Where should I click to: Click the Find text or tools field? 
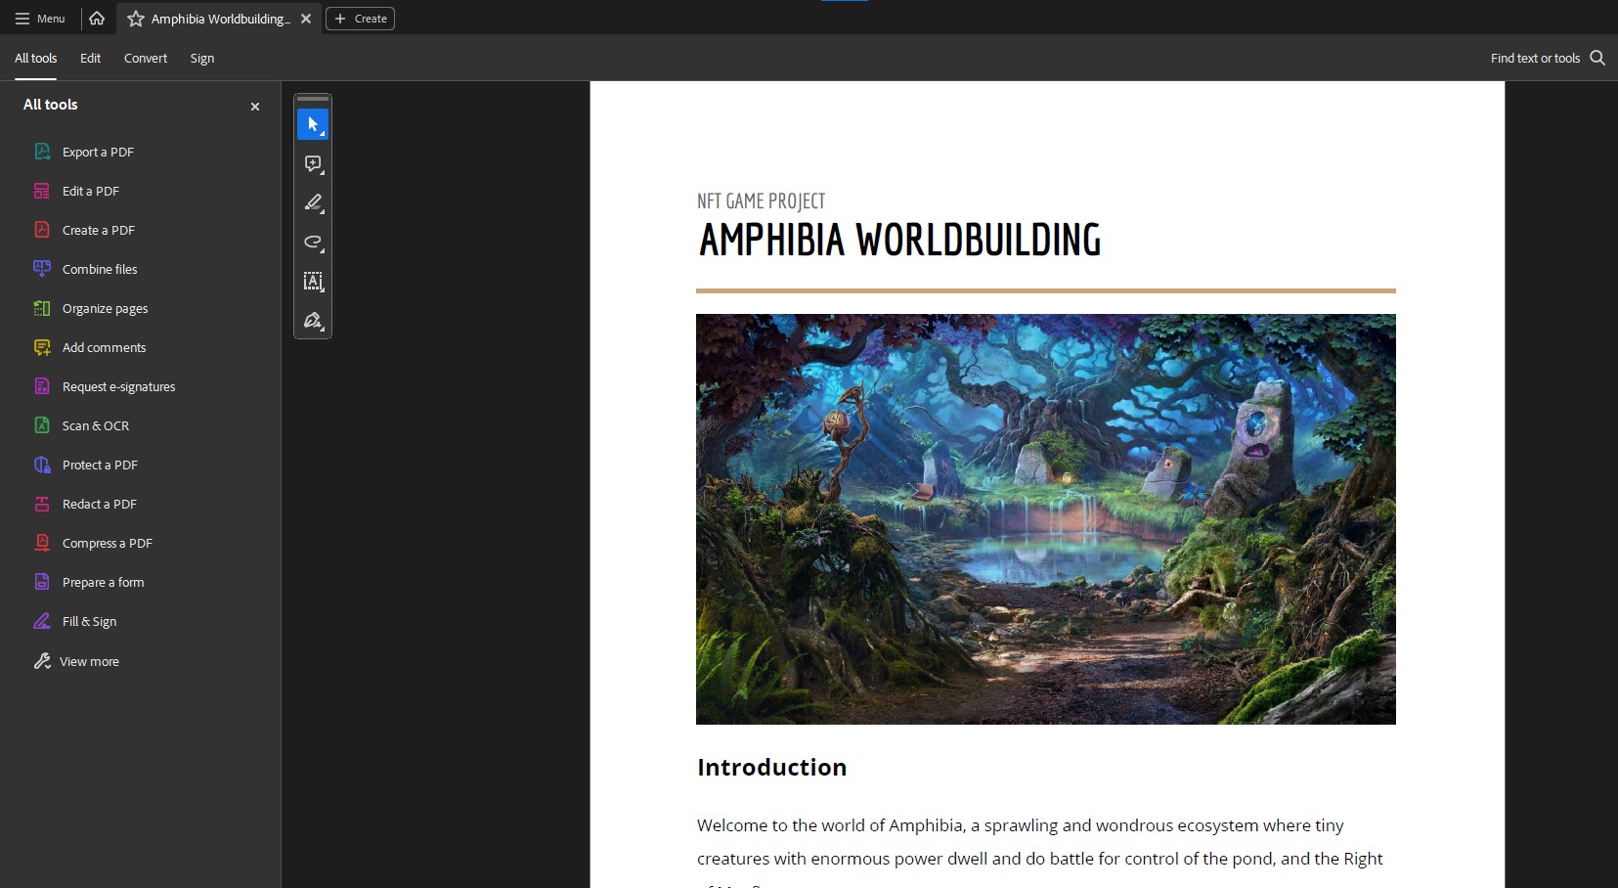(x=1535, y=59)
